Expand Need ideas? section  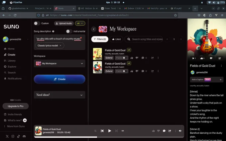click(x=59, y=95)
